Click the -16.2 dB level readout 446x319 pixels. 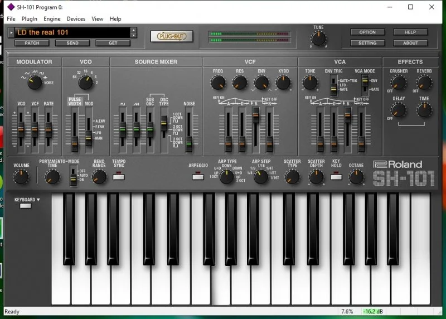point(372,312)
